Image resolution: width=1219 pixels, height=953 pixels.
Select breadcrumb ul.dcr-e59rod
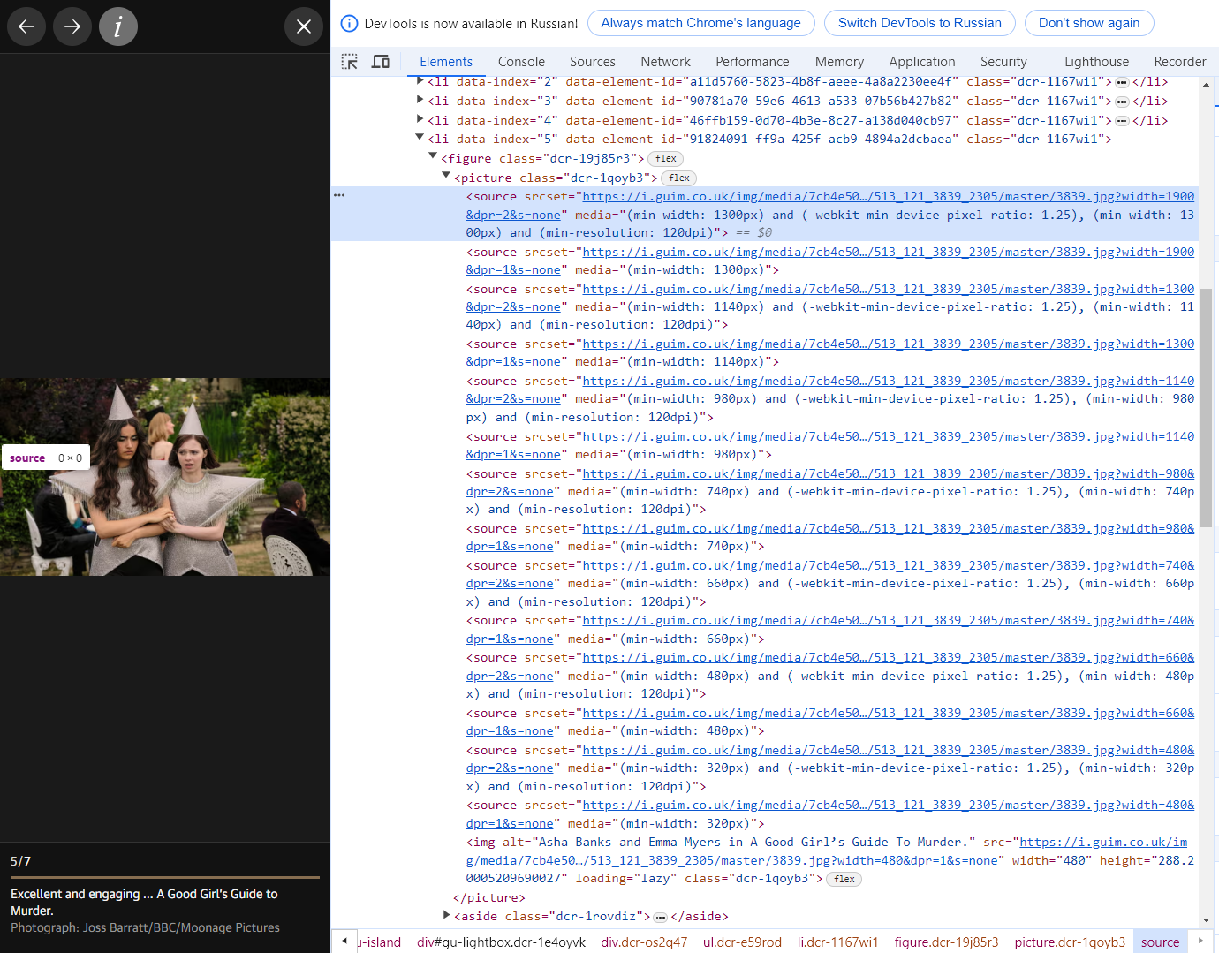[742, 942]
